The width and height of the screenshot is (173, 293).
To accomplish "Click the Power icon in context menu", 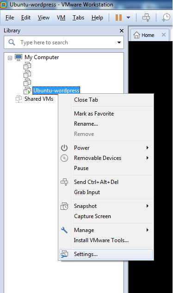I will [64, 148].
